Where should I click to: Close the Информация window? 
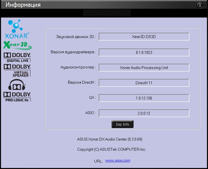pyautogui.click(x=200, y=5)
